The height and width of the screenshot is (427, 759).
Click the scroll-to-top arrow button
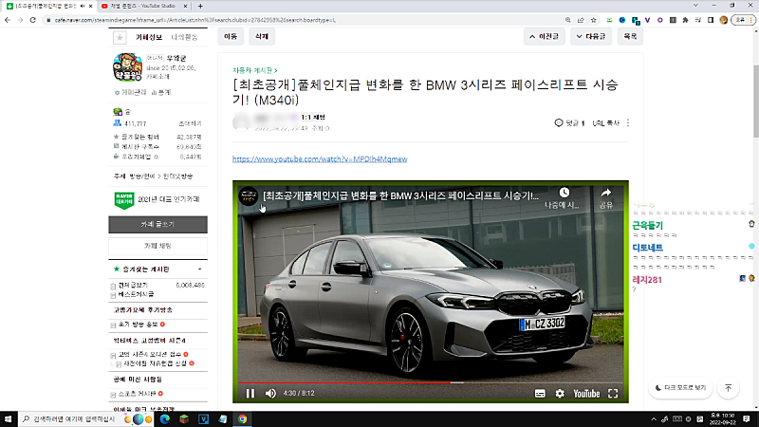[729, 388]
